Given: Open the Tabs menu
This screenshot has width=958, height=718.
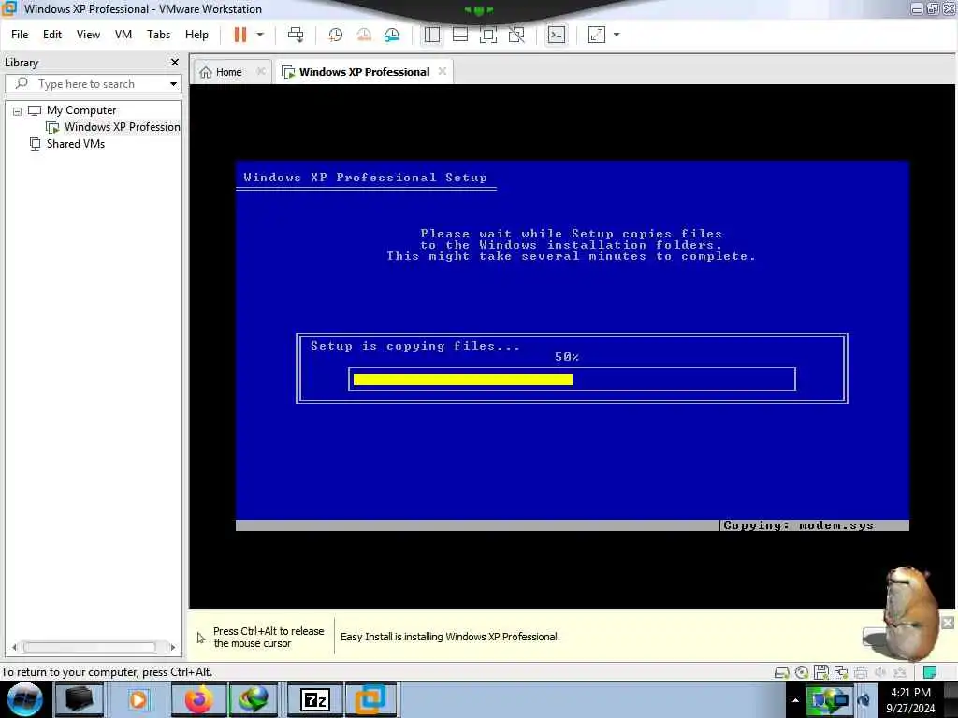Looking at the screenshot, I should point(158,35).
